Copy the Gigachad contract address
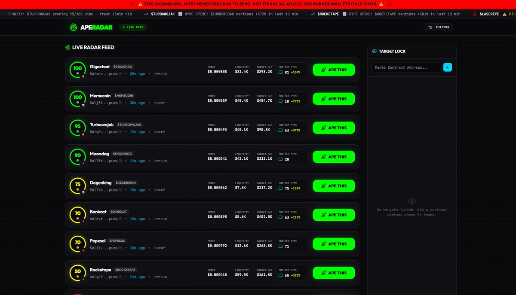Screen dimensions: 516x295 tap(120, 74)
